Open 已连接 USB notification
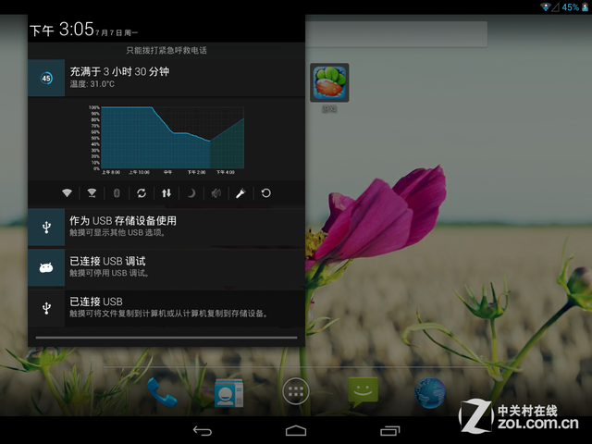The image size is (592, 444). [x=166, y=308]
